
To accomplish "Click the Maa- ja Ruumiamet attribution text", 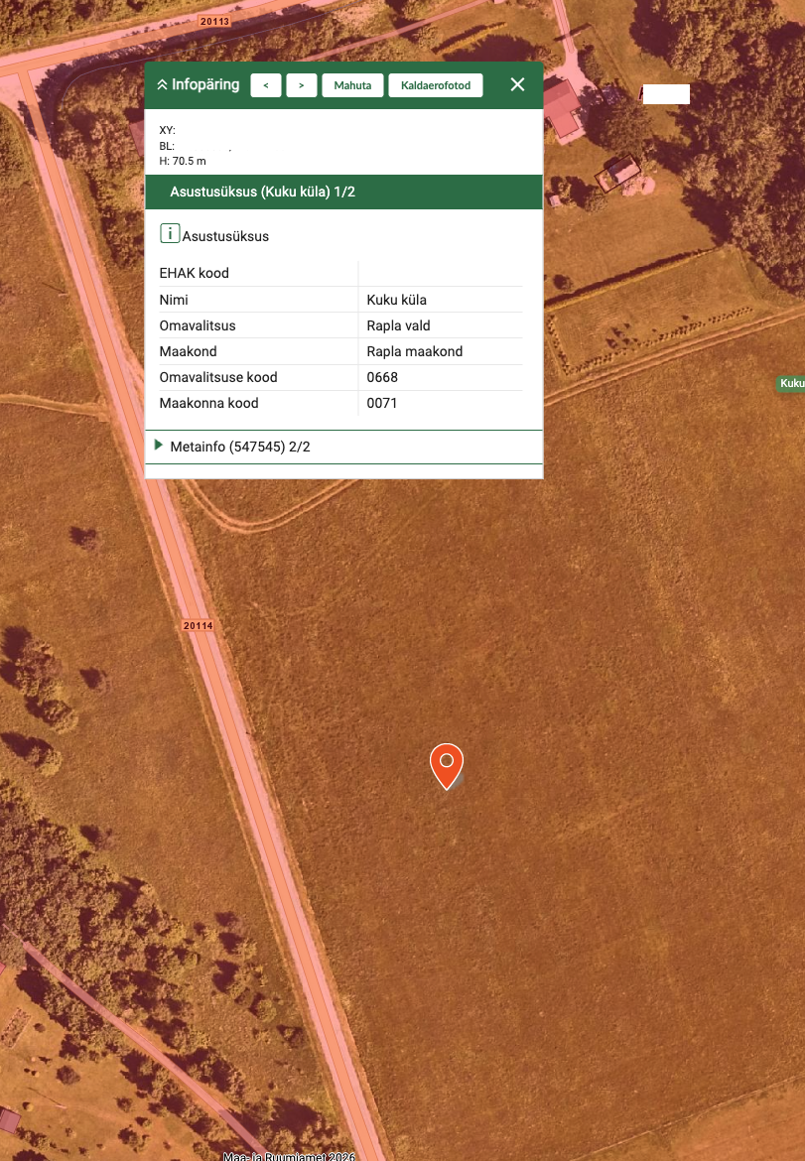I will [289, 1155].
